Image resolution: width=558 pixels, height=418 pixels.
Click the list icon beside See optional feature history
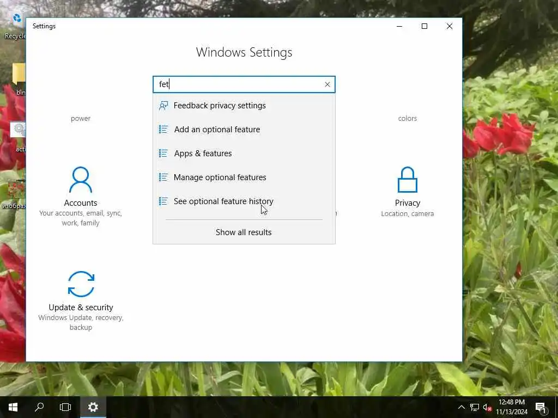click(163, 201)
